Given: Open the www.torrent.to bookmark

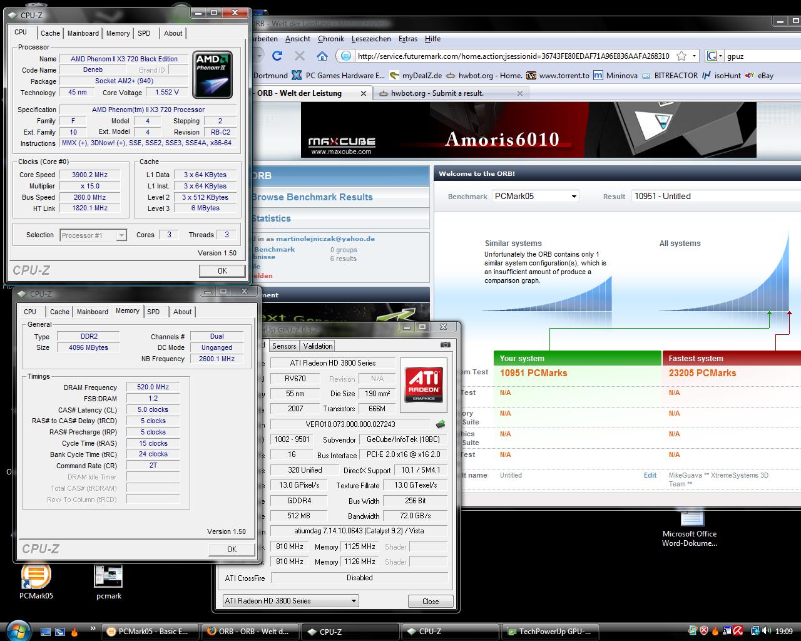Looking at the screenshot, I should [558, 75].
